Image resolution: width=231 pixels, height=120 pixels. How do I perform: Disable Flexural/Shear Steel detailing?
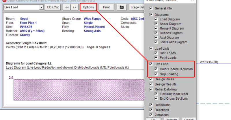(156, 94)
